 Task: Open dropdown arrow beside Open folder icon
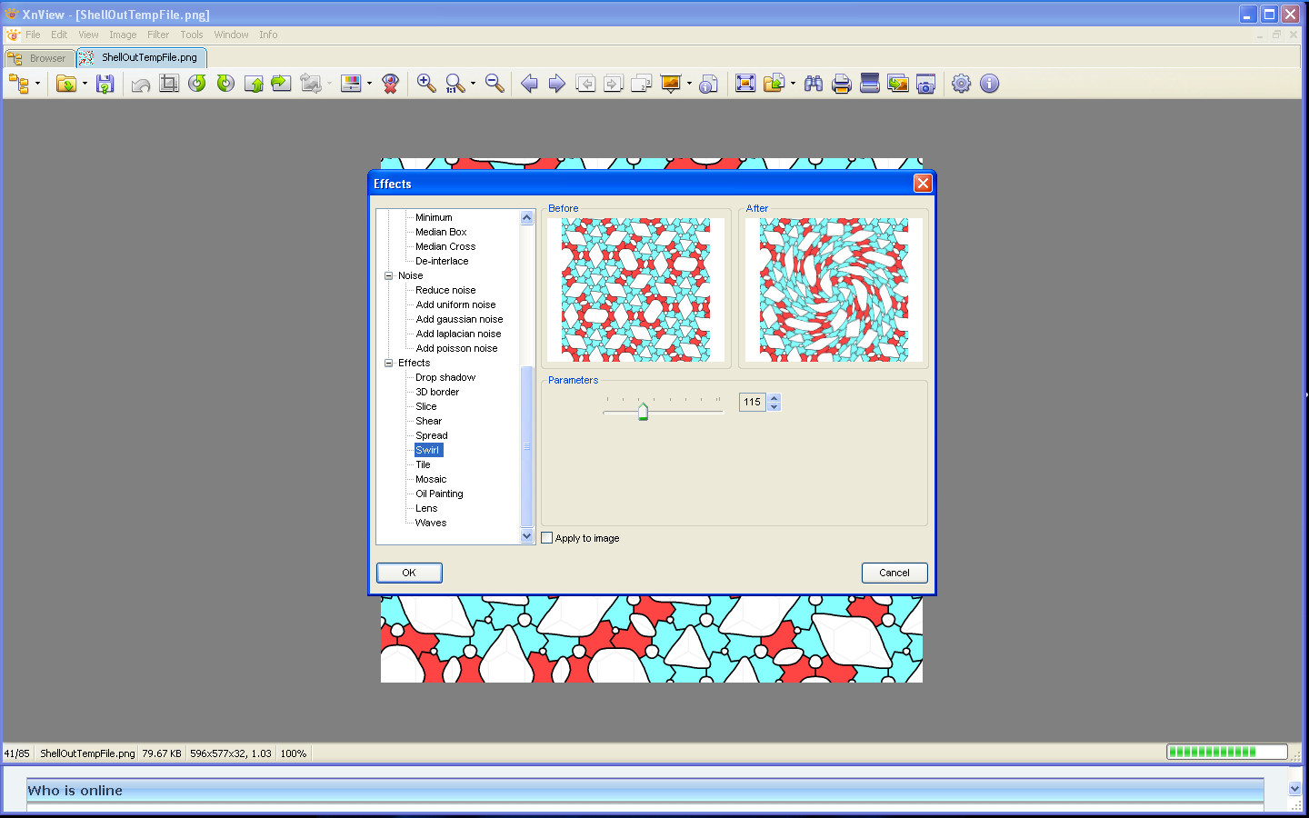(85, 84)
